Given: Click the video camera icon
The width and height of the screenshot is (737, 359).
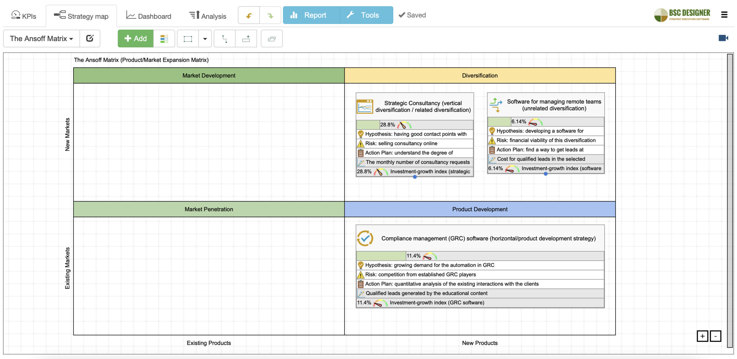Looking at the screenshot, I should pyautogui.click(x=723, y=38).
